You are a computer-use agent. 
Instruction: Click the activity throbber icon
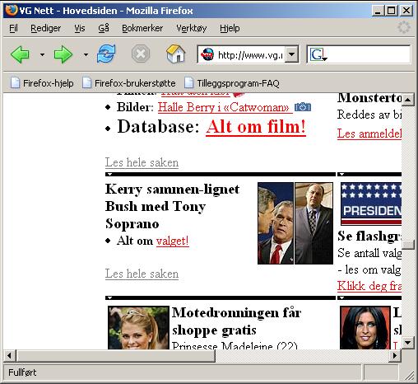click(x=404, y=27)
